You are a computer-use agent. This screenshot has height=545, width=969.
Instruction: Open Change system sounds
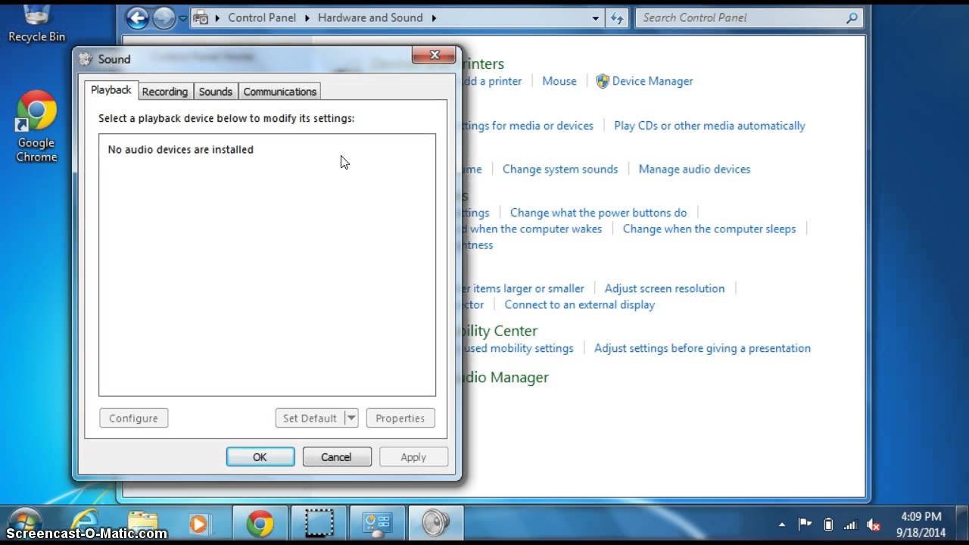click(x=560, y=169)
